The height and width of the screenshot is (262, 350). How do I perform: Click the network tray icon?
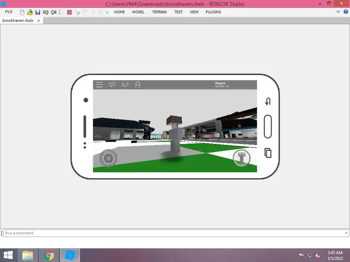coord(310,255)
